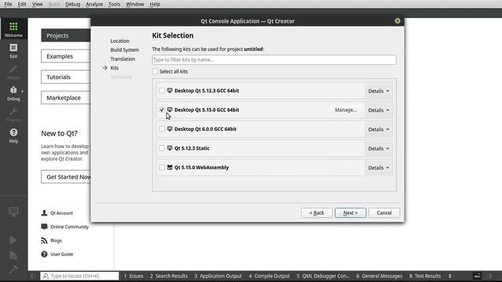The width and height of the screenshot is (502, 282).
Task: Open the Tools menu
Action: [x=115, y=4]
